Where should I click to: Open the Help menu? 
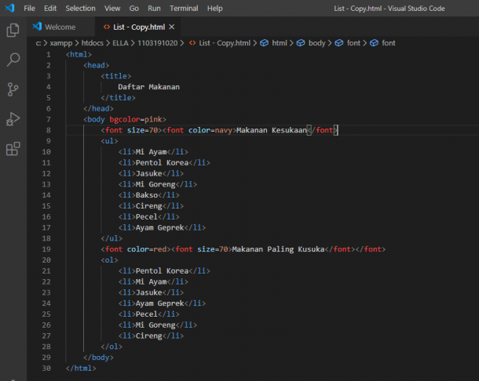click(x=214, y=9)
